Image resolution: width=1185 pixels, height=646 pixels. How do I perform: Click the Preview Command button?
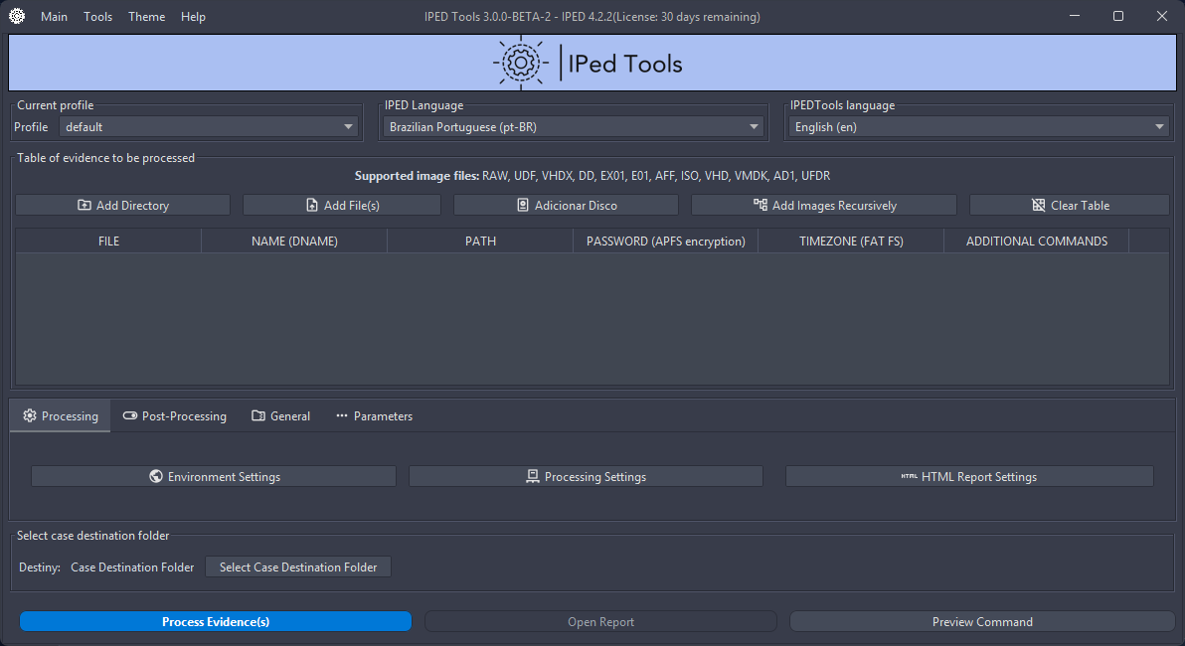(x=982, y=622)
